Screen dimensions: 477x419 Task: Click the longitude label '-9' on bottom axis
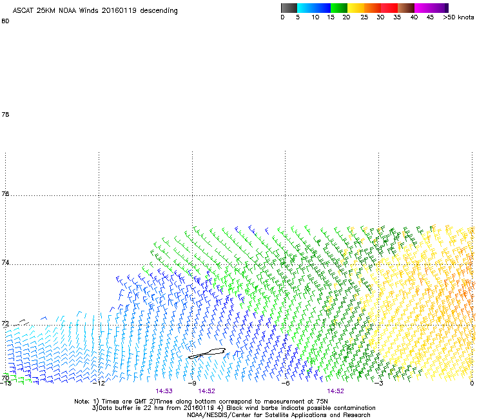point(192,384)
